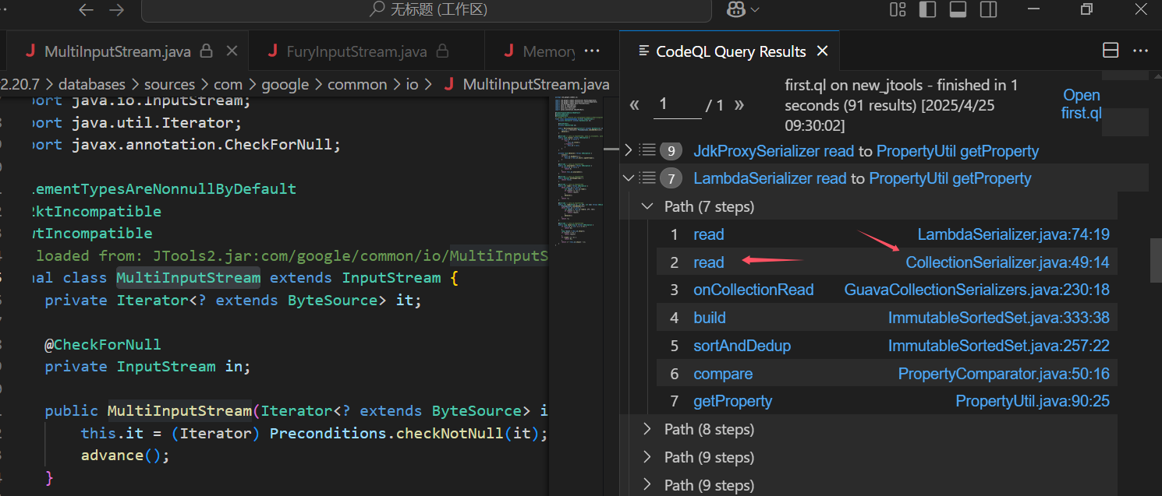Select step 1 'read' in path
Viewport: 1162px width, 496px height.
(709, 234)
